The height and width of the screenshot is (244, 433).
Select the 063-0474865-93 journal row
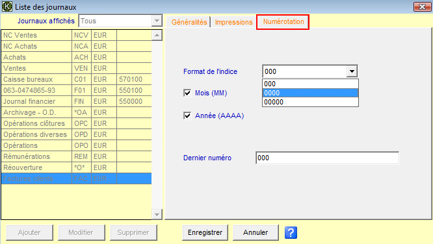tap(77, 90)
